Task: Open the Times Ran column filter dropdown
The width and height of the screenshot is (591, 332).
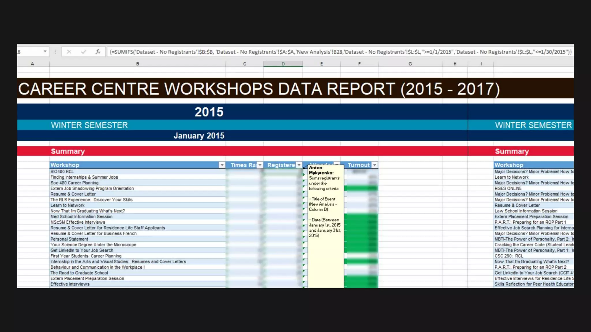Action: click(x=260, y=165)
